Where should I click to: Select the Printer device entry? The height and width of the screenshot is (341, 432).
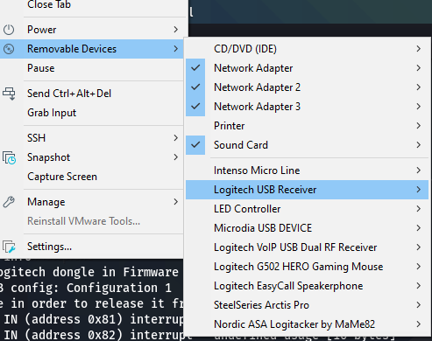(x=307, y=126)
